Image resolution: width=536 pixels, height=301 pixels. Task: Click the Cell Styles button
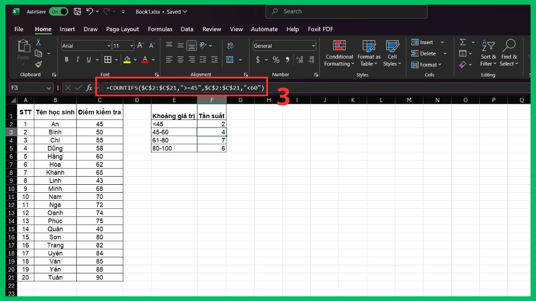392,53
